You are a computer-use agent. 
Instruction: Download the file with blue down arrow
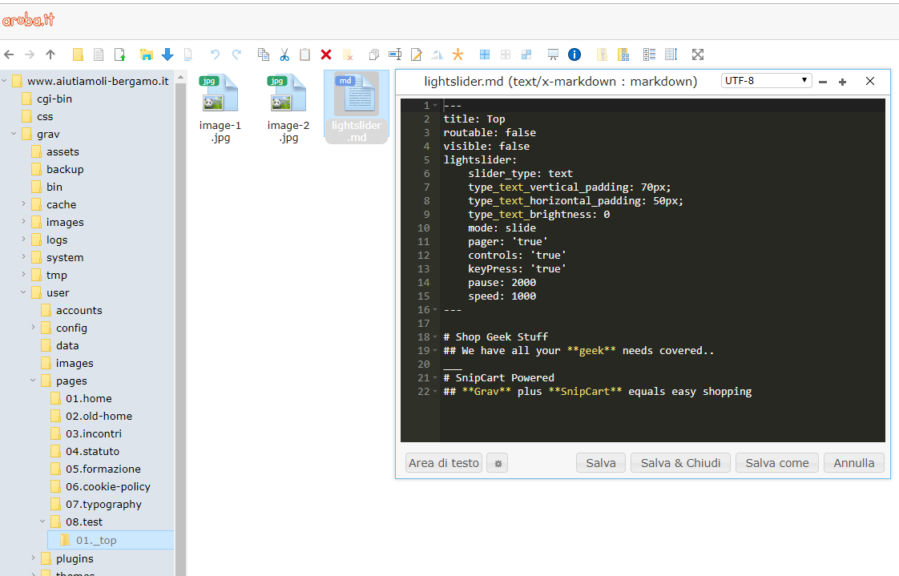[167, 54]
